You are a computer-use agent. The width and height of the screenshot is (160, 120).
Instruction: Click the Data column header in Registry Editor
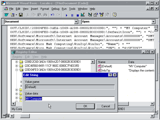tap(140, 62)
